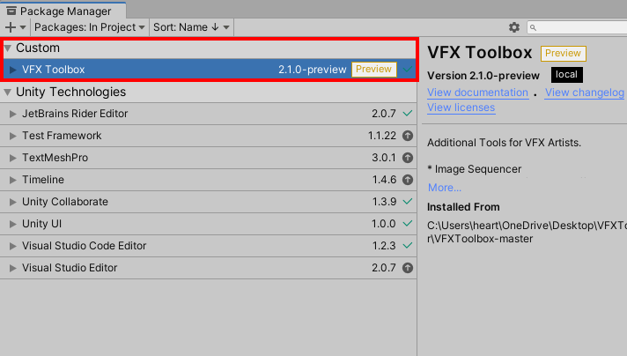Click the Preview tag beside the VFX Toolbox title
627x356 pixels.
click(x=563, y=53)
